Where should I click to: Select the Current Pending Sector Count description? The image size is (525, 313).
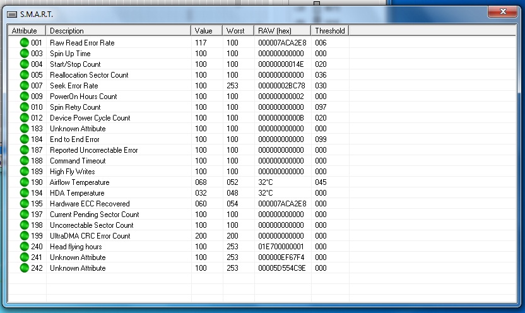click(95, 215)
